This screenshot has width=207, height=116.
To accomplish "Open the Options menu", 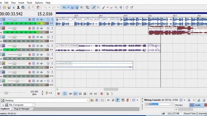I will [39, 3].
